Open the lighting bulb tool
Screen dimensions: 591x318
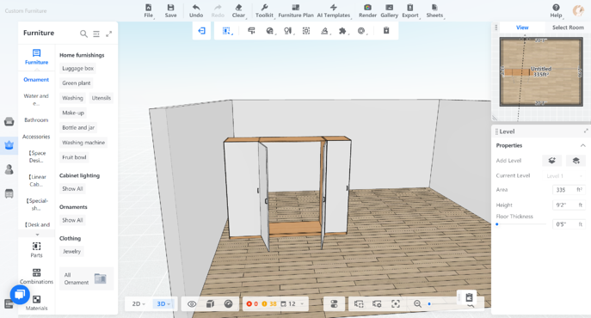tap(288, 31)
